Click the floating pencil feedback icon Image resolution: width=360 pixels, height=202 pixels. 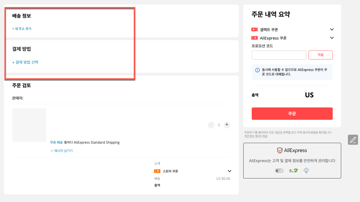tap(353, 140)
